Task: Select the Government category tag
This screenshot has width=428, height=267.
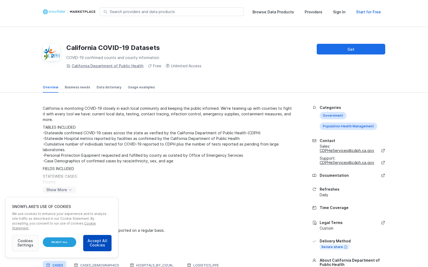Action: [333, 116]
